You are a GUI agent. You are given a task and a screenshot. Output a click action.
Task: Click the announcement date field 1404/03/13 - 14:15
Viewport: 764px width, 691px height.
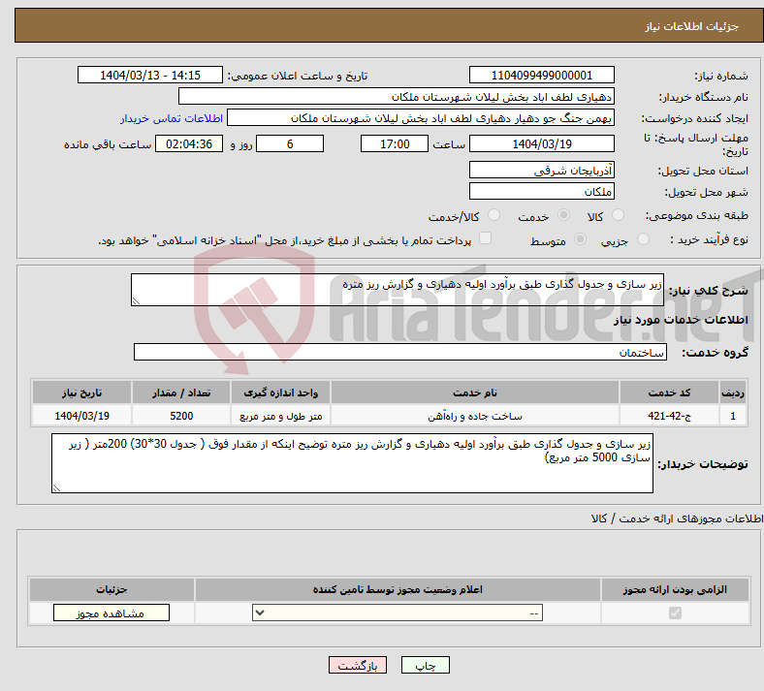tap(150, 75)
